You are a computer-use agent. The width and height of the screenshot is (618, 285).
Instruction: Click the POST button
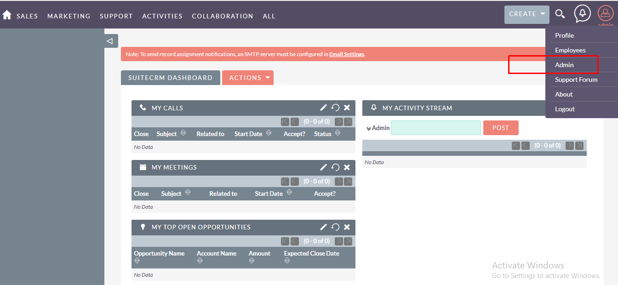pyautogui.click(x=501, y=128)
